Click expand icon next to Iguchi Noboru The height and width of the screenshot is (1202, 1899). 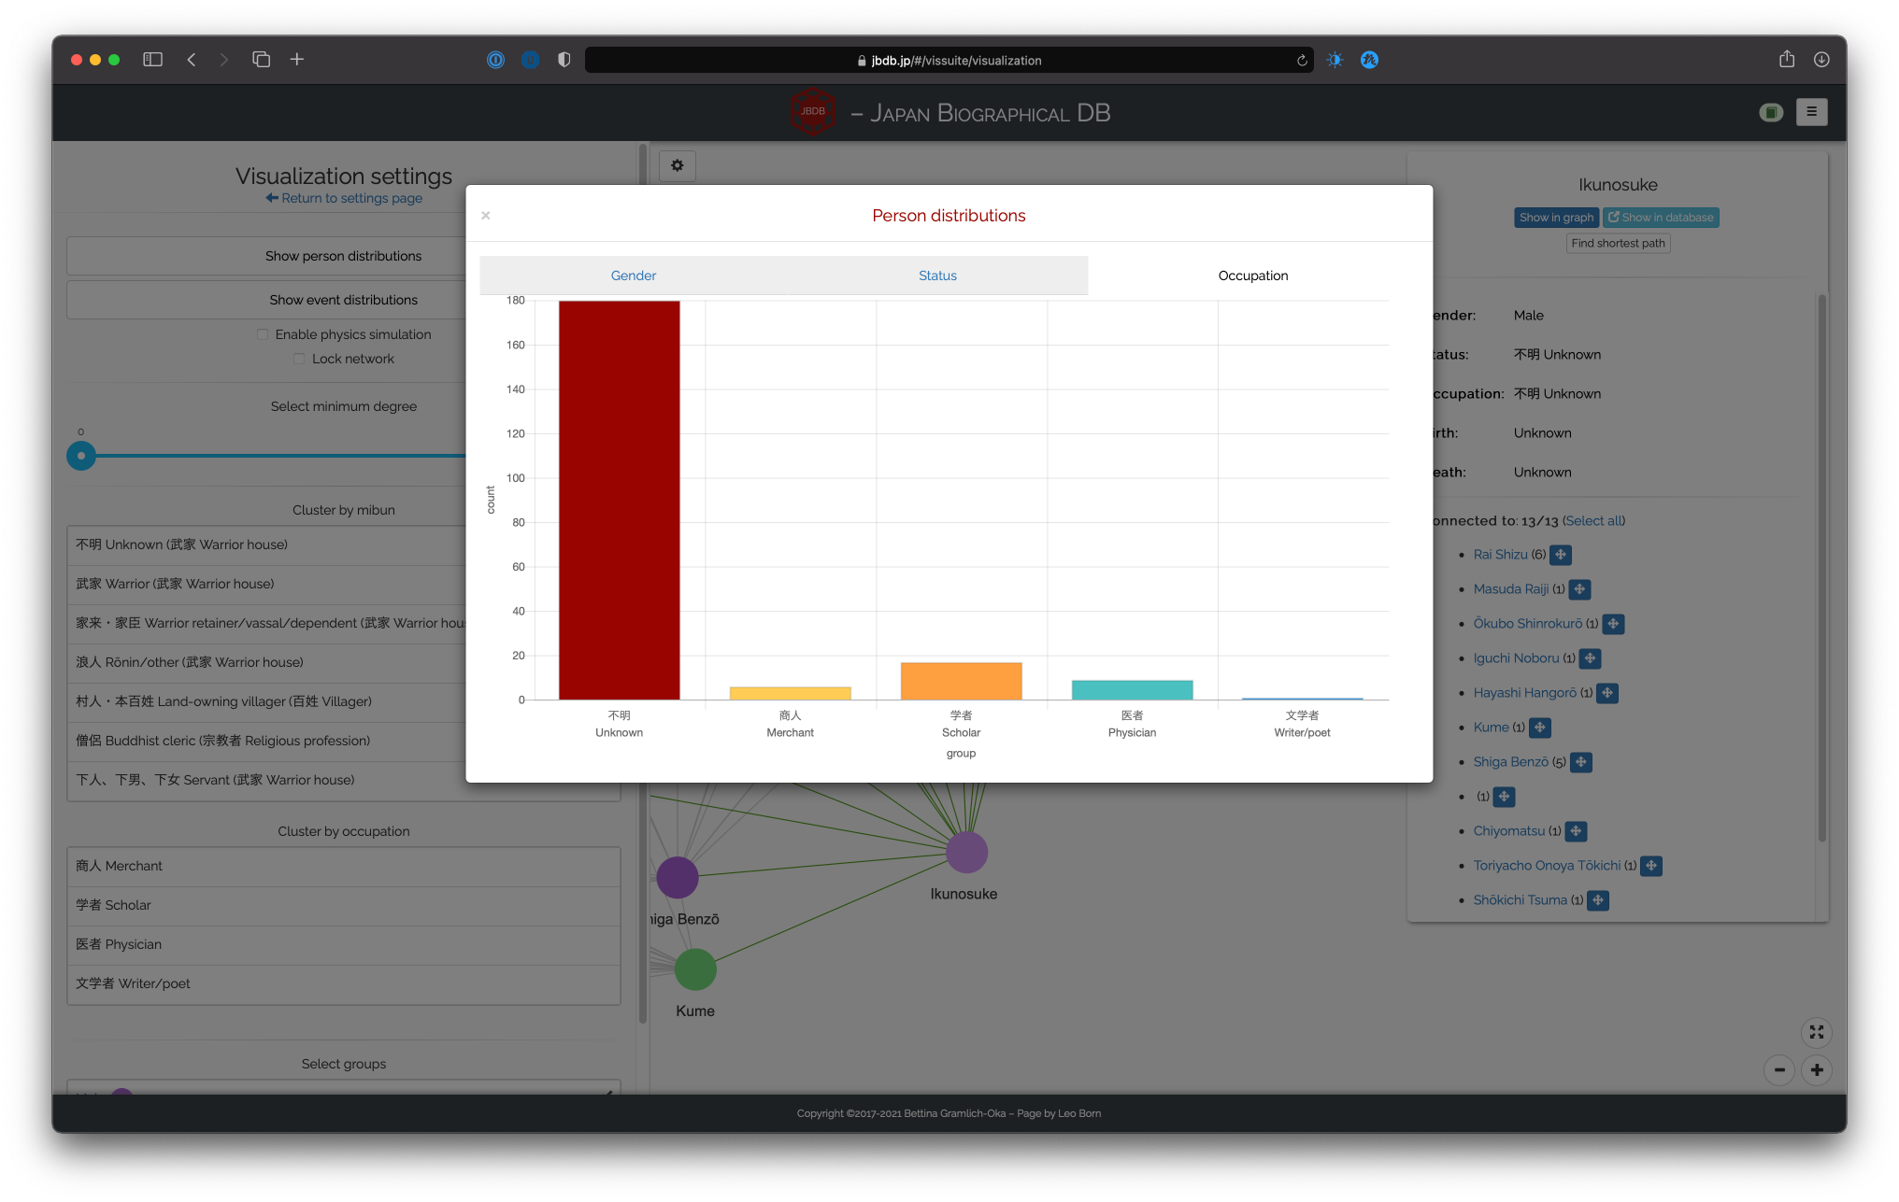(1589, 658)
